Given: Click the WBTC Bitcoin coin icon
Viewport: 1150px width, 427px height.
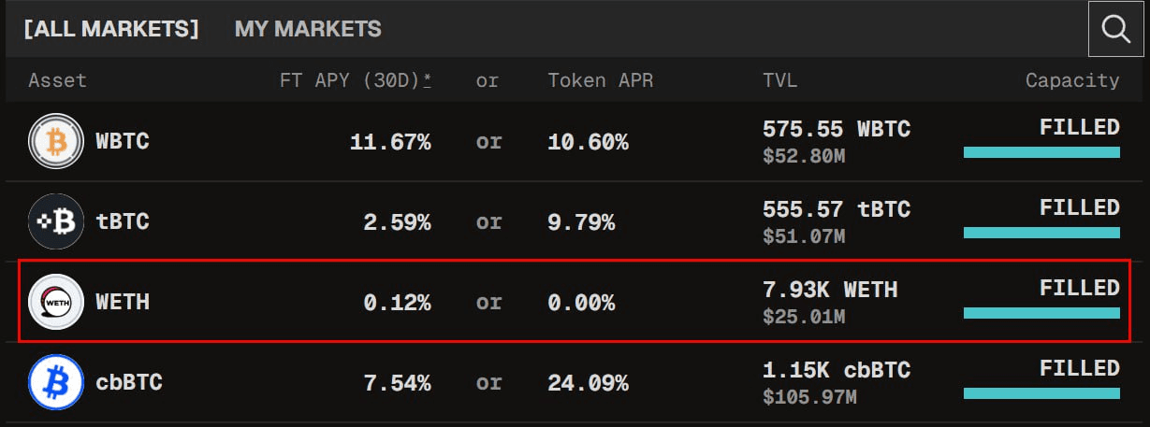Looking at the screenshot, I should (x=56, y=141).
